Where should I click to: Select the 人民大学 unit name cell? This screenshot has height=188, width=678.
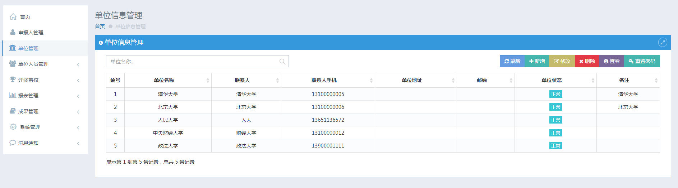click(x=168, y=120)
